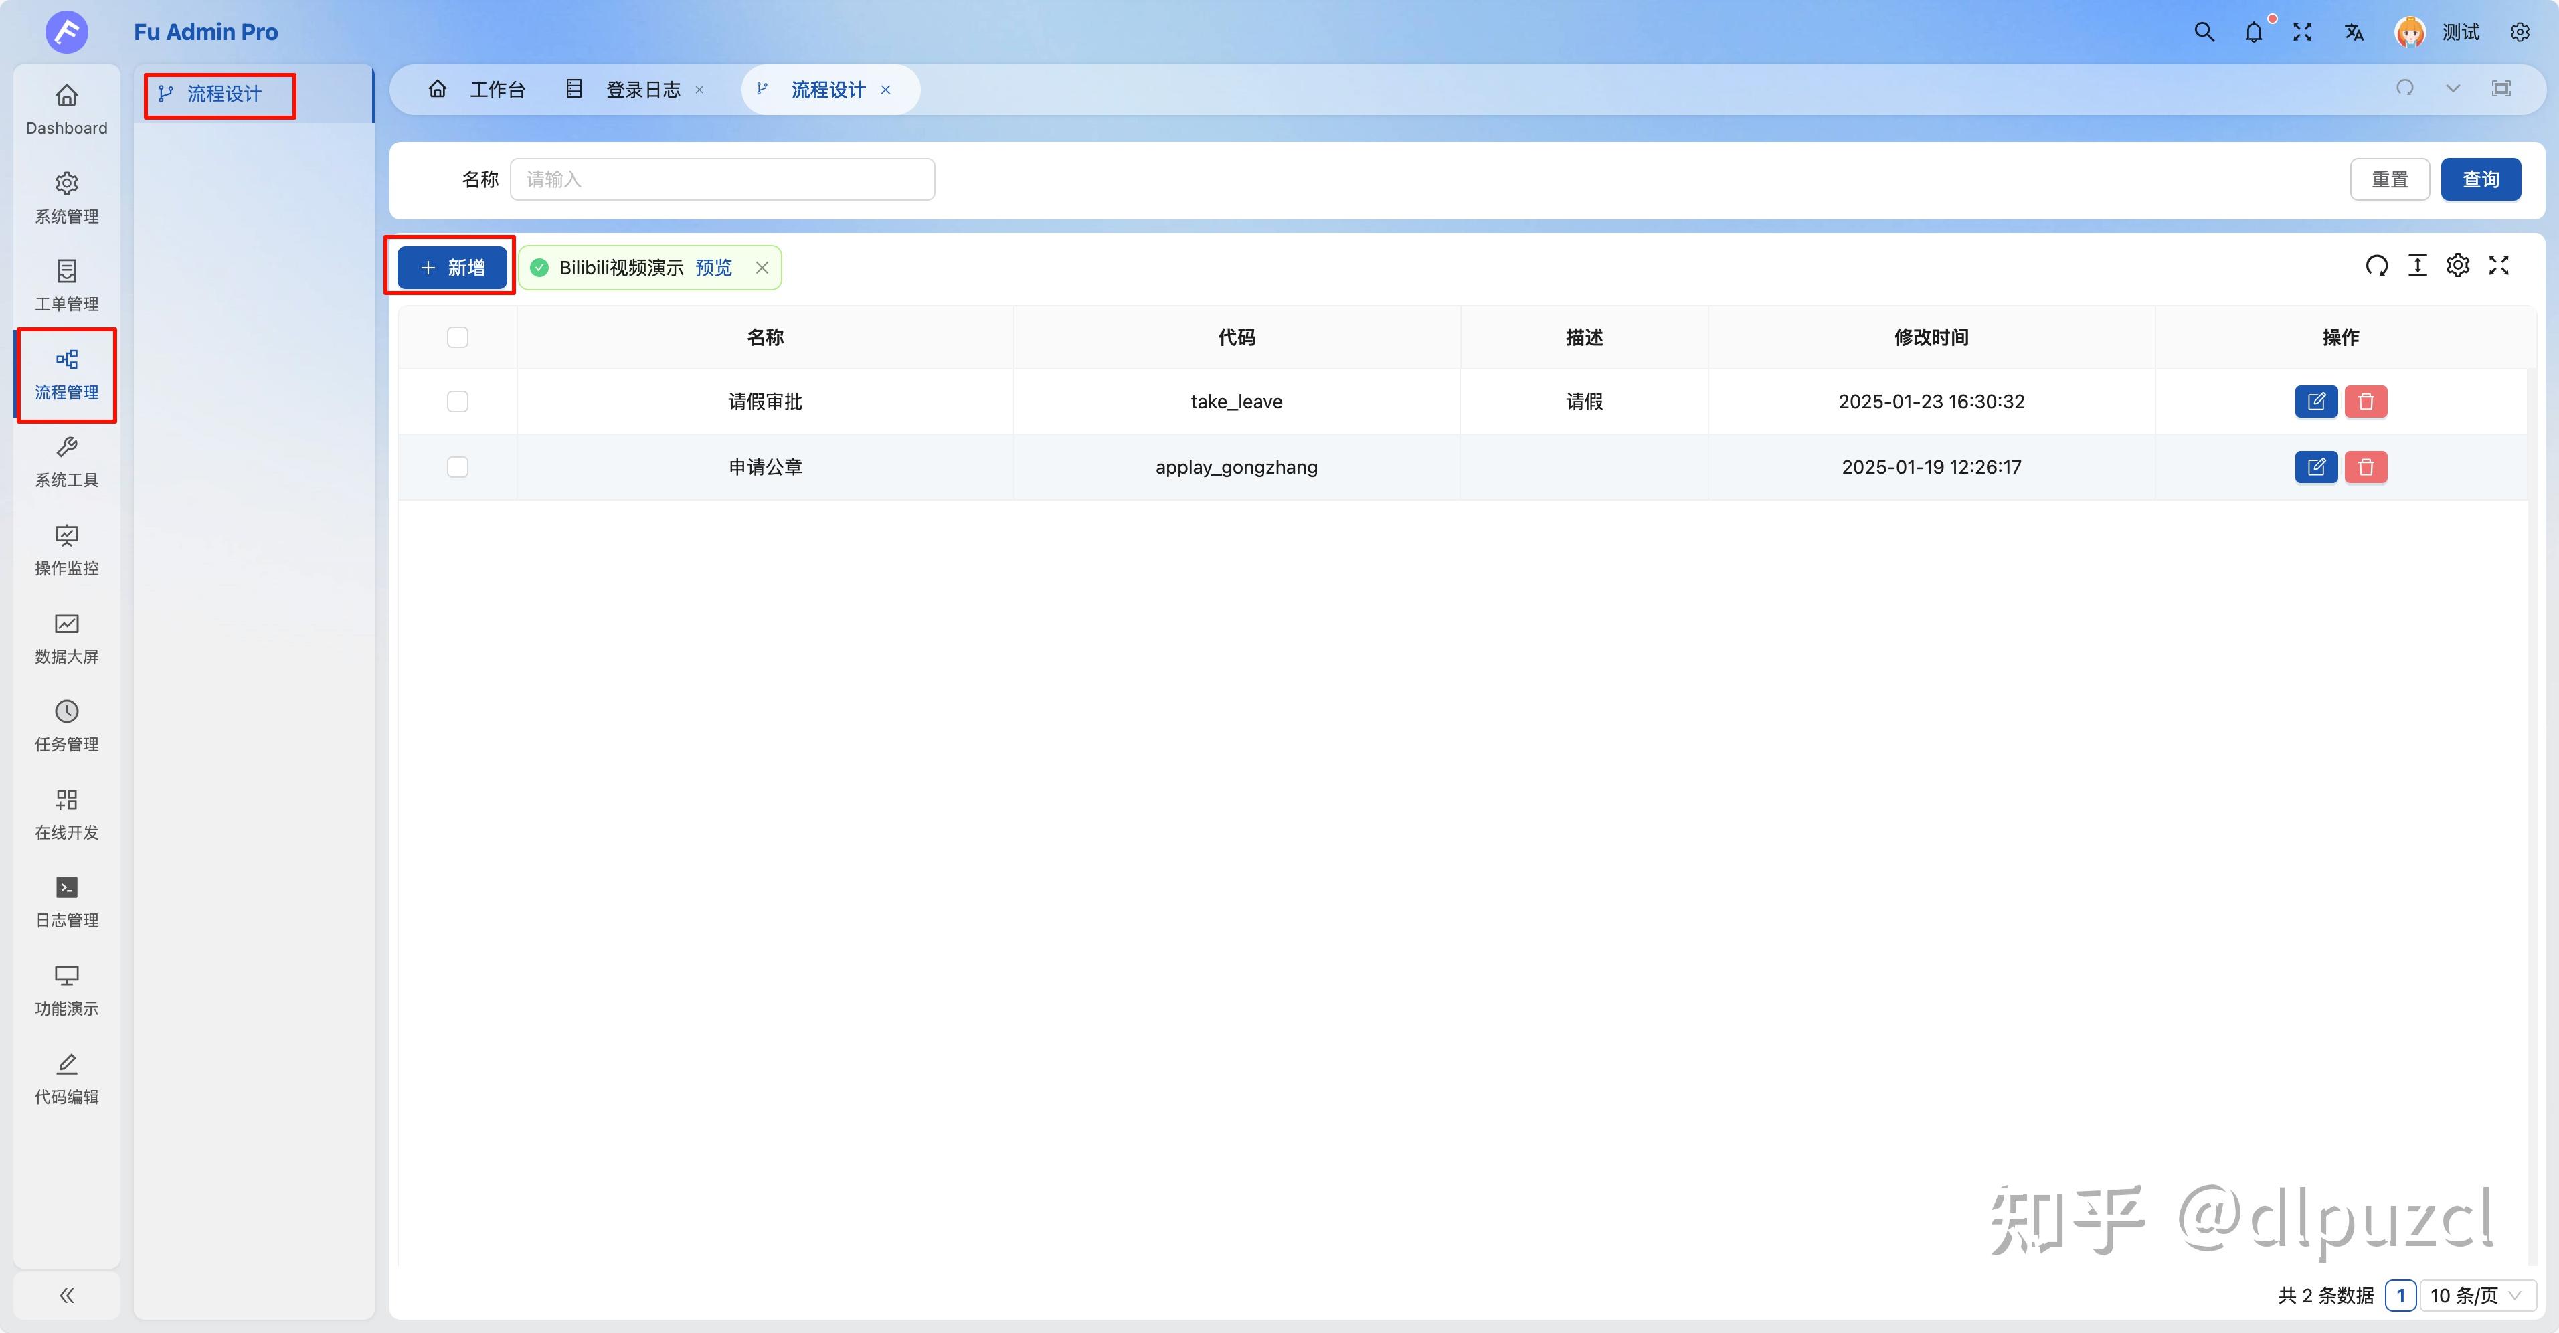Select 流程设计 in the secondary menu
The image size is (2559, 1333).
(221, 94)
